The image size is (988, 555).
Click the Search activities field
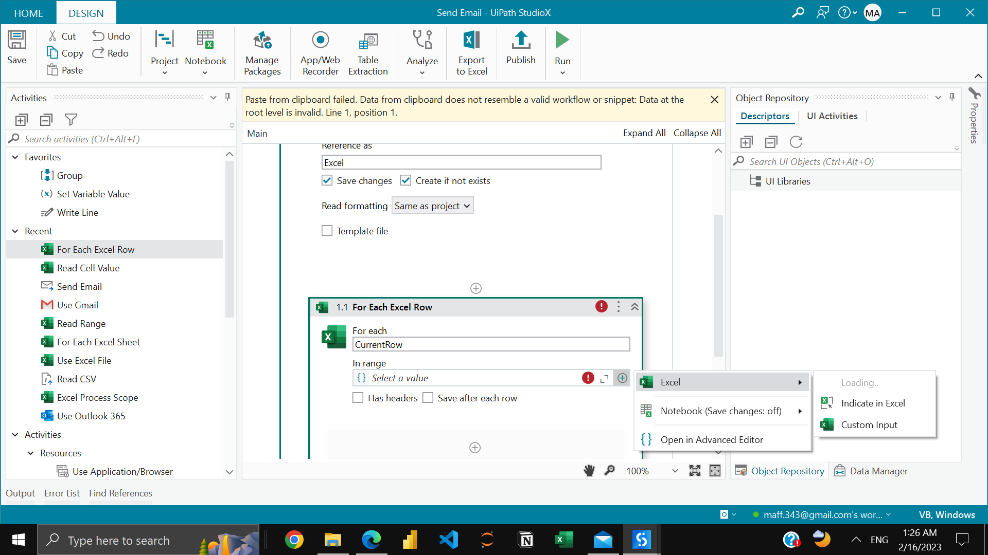click(121, 139)
